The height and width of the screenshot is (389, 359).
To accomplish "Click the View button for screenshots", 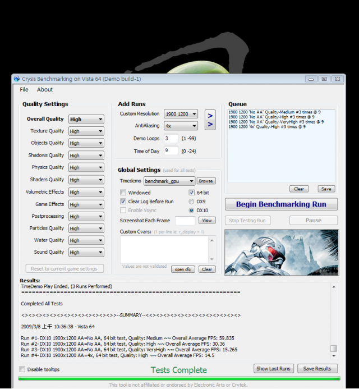I will (207, 220).
